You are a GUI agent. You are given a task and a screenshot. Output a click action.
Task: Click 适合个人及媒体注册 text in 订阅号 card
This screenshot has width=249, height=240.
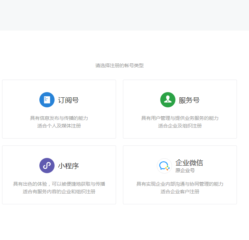pyautogui.click(x=59, y=126)
